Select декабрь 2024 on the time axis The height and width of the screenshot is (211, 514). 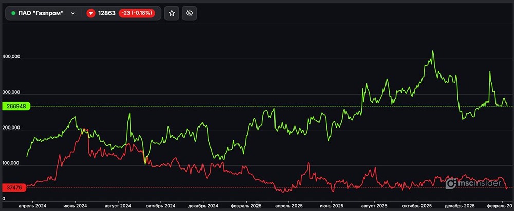coord(204,206)
